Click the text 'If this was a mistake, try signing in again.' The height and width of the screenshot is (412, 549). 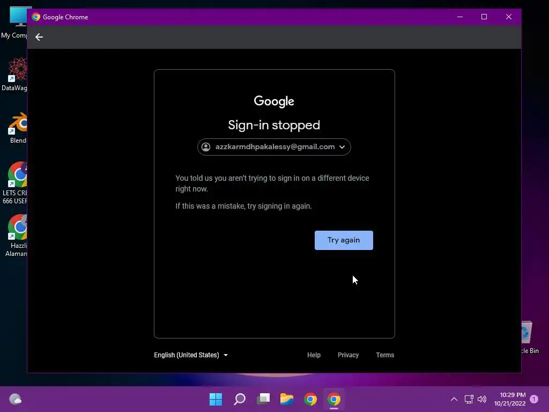[244, 206]
